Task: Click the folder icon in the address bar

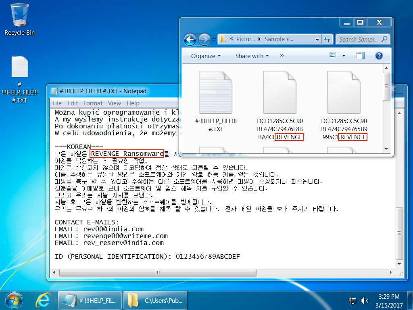Action: click(223, 39)
